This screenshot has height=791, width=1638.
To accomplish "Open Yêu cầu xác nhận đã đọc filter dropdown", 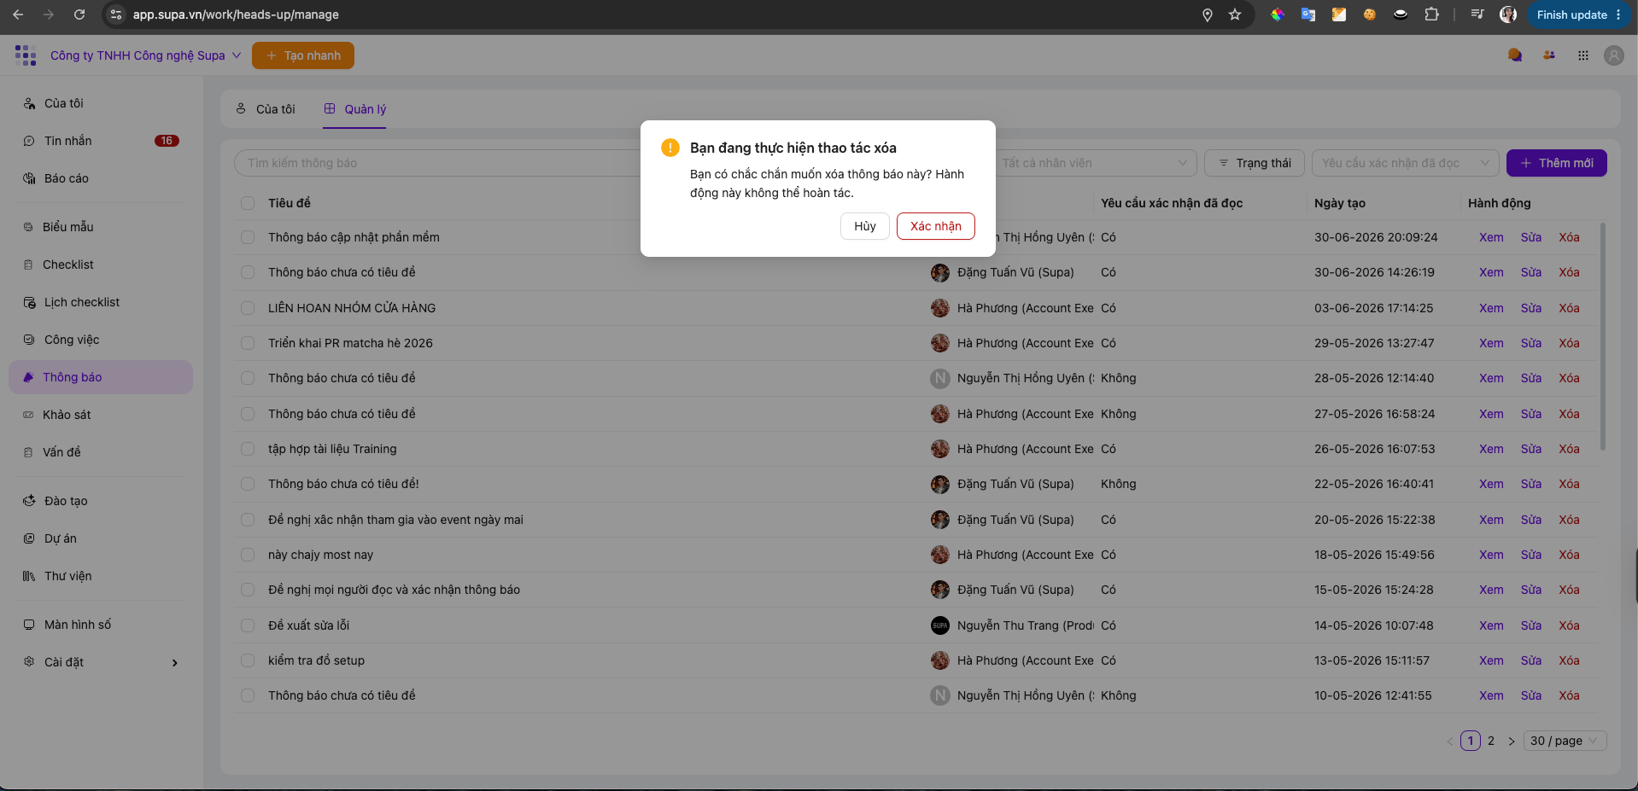I will pyautogui.click(x=1404, y=163).
